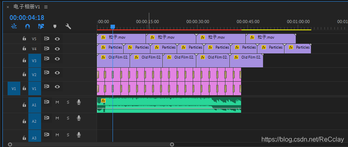The width and height of the screenshot is (348, 147).
Task: Hide track V1 output with eye
Action: pos(57,86)
